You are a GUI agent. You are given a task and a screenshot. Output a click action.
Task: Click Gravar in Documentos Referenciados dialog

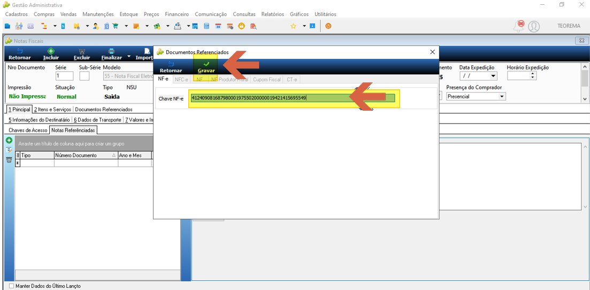point(206,67)
